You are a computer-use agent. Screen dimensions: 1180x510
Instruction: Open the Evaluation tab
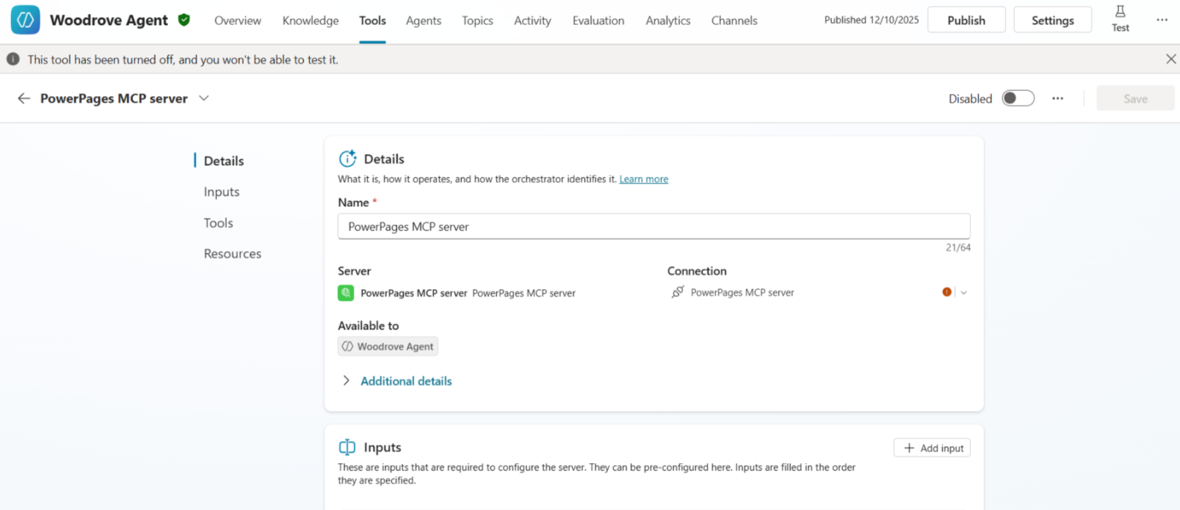coord(598,21)
